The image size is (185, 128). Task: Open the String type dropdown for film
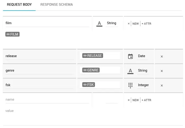112,23
